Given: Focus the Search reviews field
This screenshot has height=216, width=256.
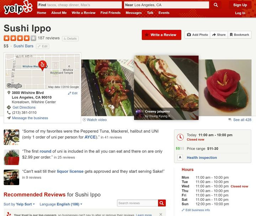Looking at the screenshot, I should pos(138,203).
